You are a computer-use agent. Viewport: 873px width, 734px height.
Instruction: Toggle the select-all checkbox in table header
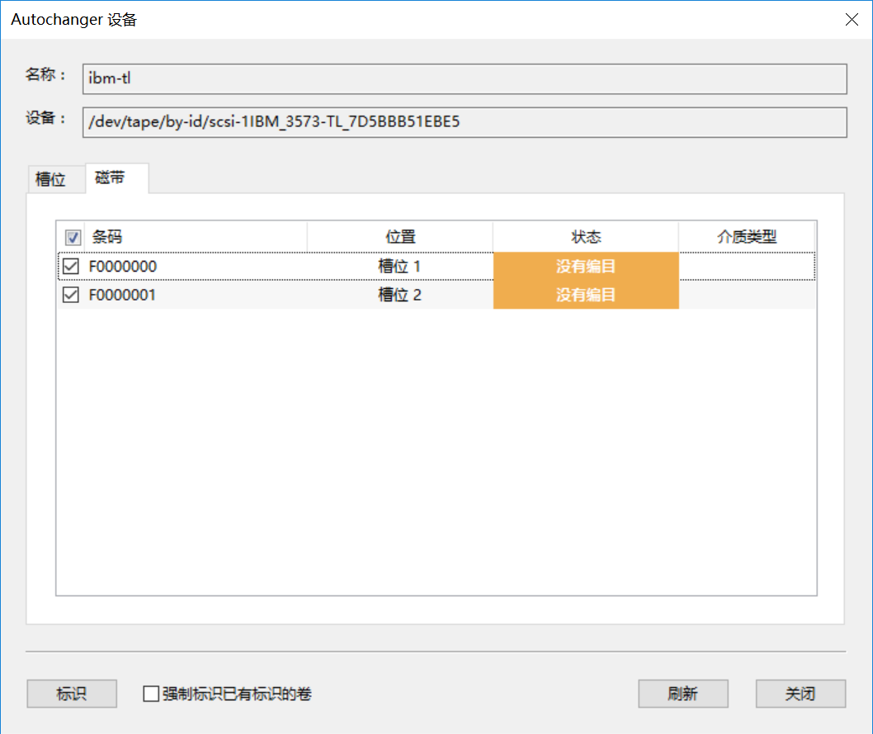(x=72, y=238)
